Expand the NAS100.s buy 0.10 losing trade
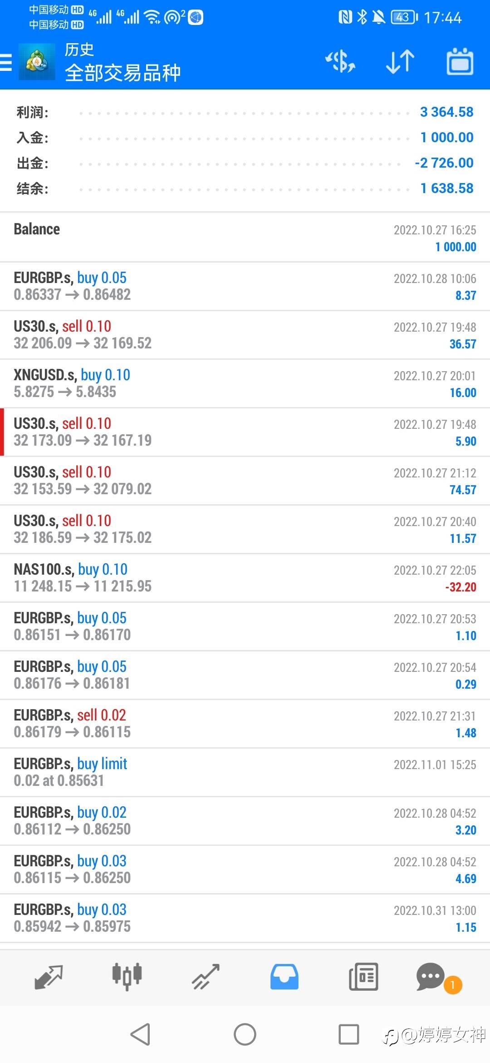This screenshot has height=1063, width=490. pos(245,578)
